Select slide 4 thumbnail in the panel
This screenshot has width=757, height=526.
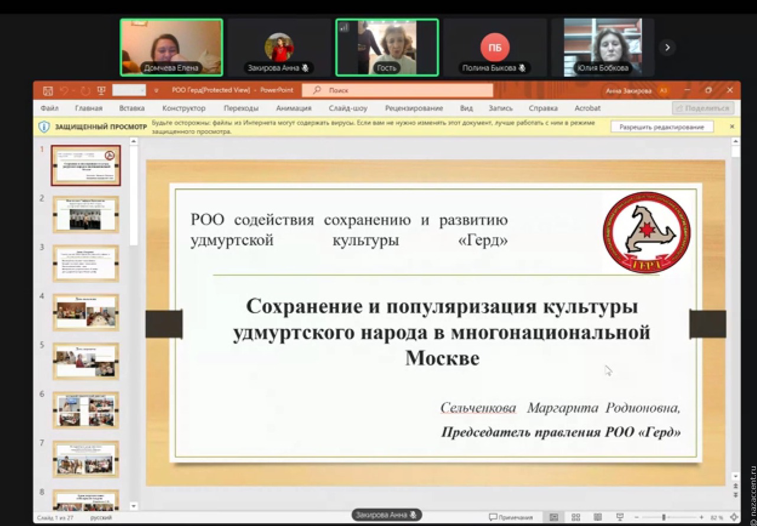pos(86,311)
